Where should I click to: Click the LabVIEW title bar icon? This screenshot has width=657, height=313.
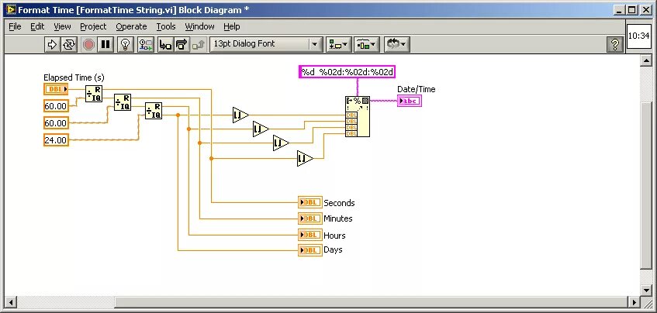tap(11, 9)
